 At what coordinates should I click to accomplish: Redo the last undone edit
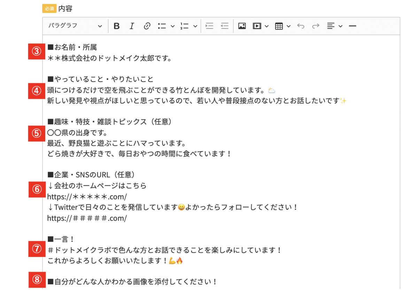[x=316, y=26]
